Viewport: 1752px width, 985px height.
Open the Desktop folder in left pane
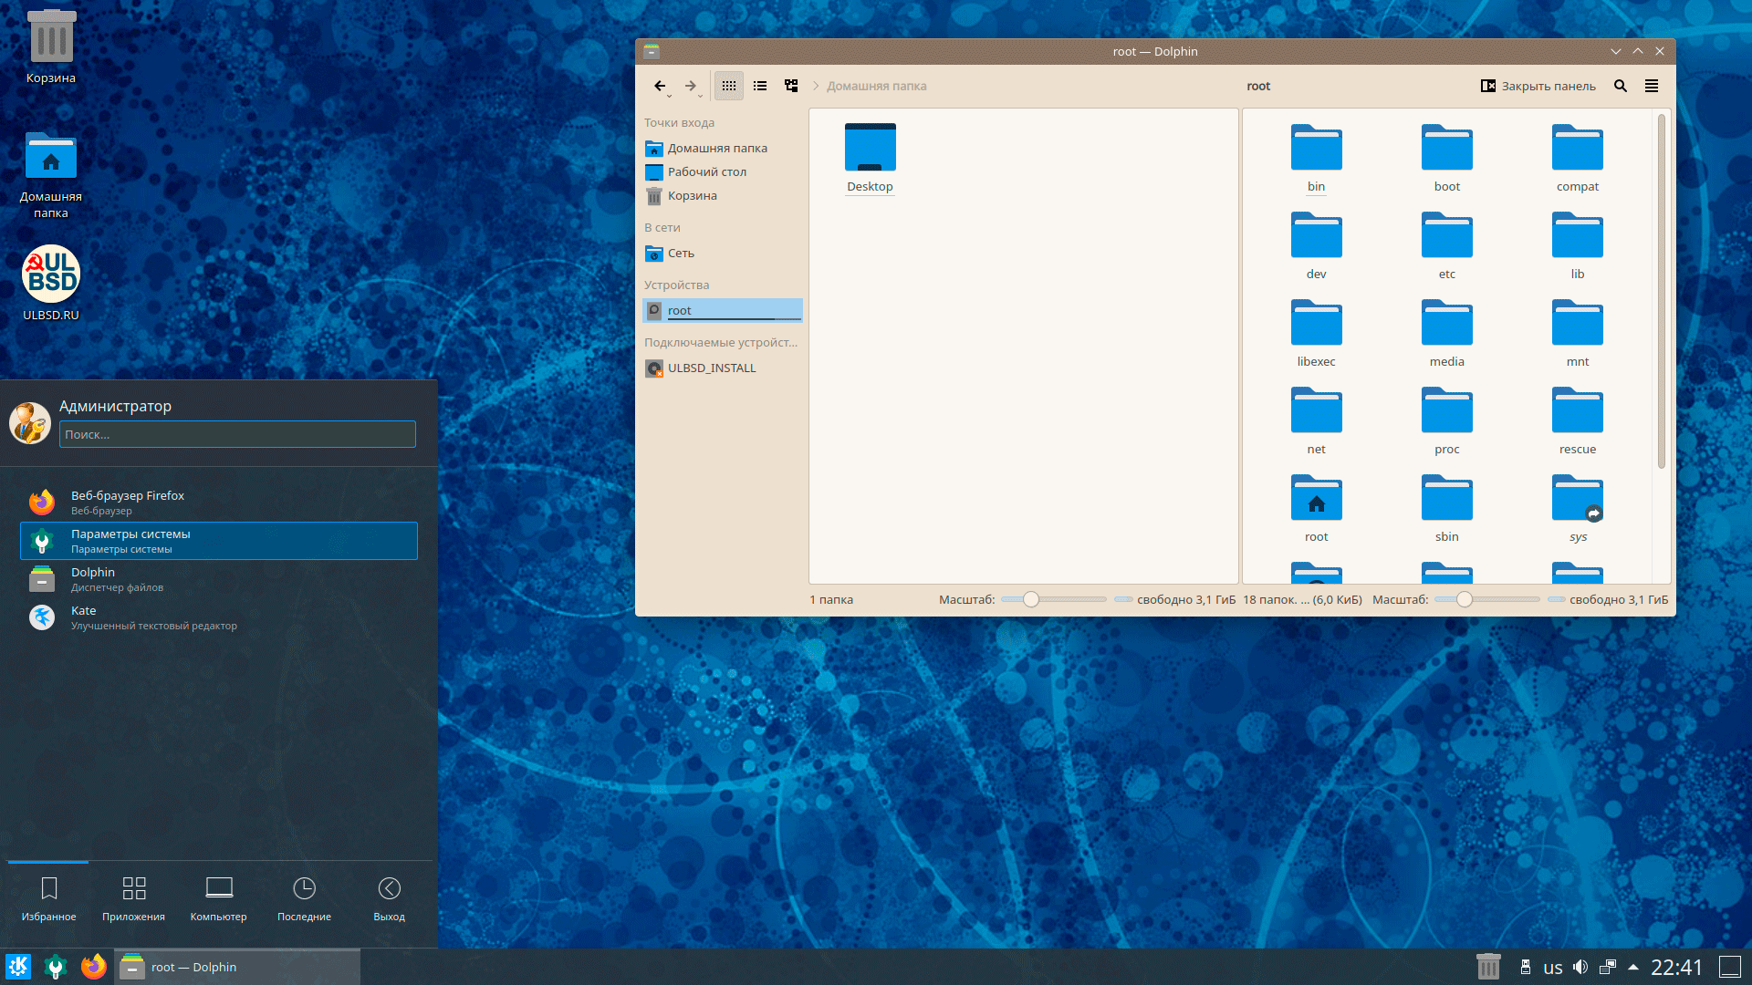[870, 157]
